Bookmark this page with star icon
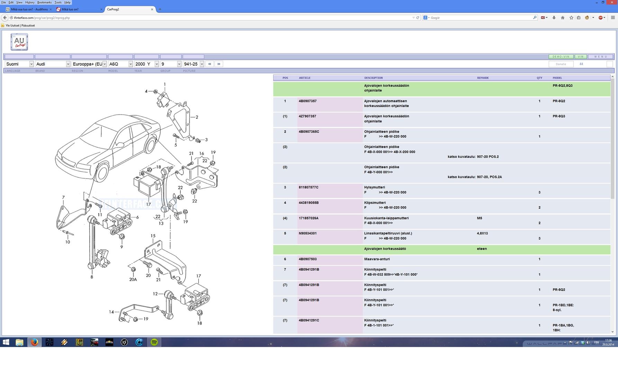This screenshot has width=618, height=373. point(571,18)
